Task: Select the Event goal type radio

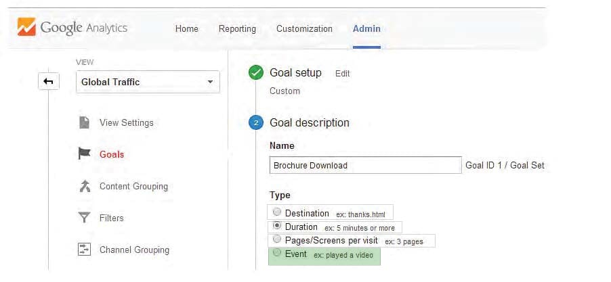Action: (277, 253)
